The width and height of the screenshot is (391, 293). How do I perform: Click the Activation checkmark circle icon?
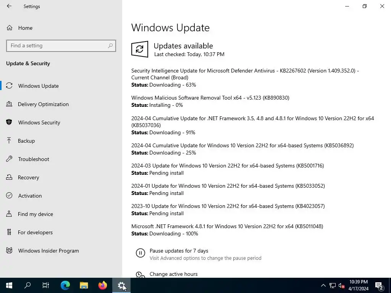pos(9,195)
